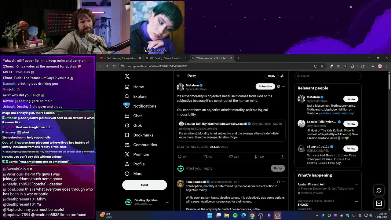The width and height of the screenshot is (391, 220).
Task: Click Grok icon on Tom Bombadil's reply
Action: [x=278, y=182]
